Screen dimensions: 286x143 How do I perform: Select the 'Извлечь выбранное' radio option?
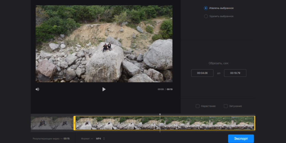[x=206, y=8]
